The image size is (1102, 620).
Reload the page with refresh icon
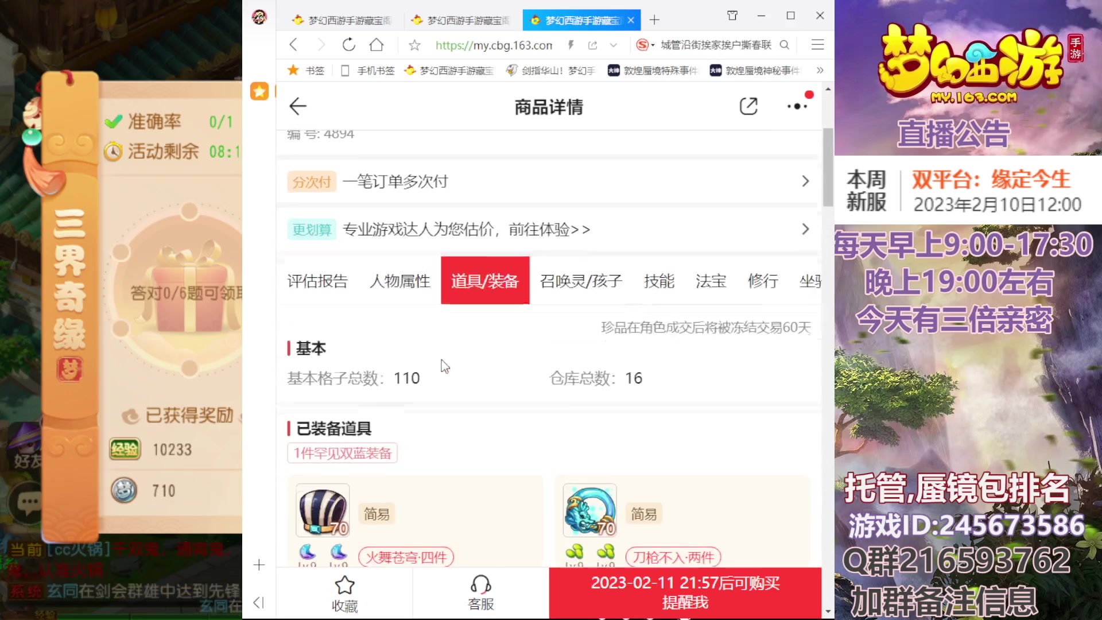pyautogui.click(x=348, y=45)
